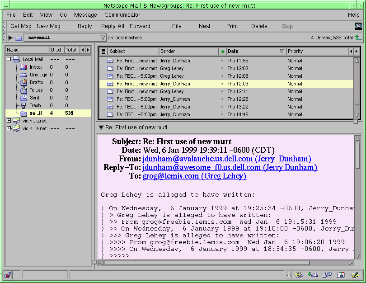Click the Local Mail computer icon
This screenshot has height=283, width=366.
click(x=16, y=59)
